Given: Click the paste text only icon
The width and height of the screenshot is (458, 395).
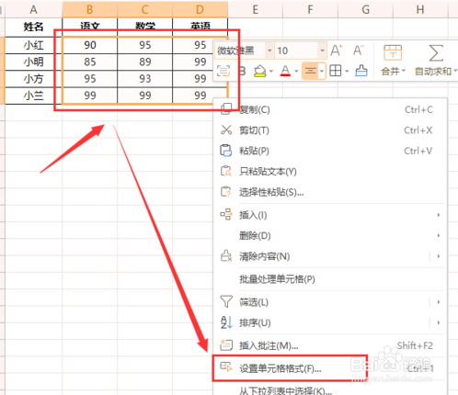Looking at the screenshot, I should point(226,171).
